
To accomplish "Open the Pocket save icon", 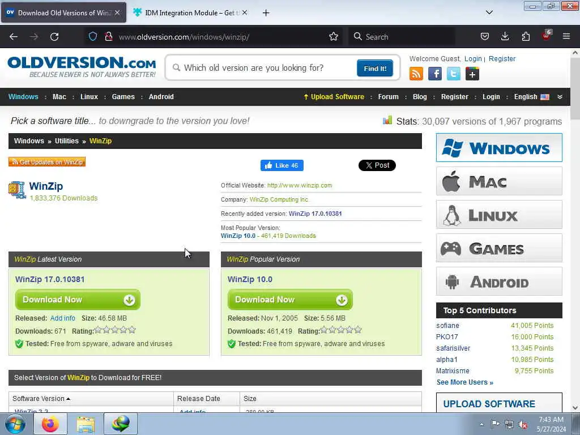I will click(485, 36).
